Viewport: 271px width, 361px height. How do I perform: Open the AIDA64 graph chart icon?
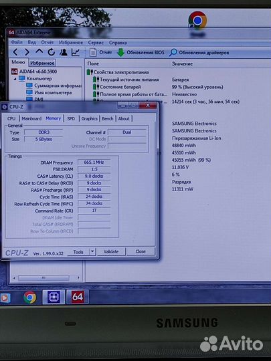pyautogui.click(x=76, y=53)
